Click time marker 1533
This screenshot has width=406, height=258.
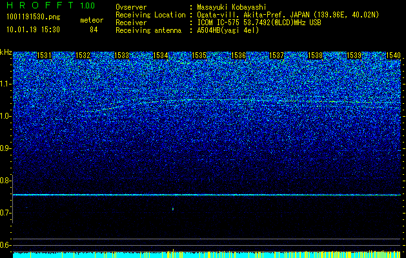click(122, 55)
